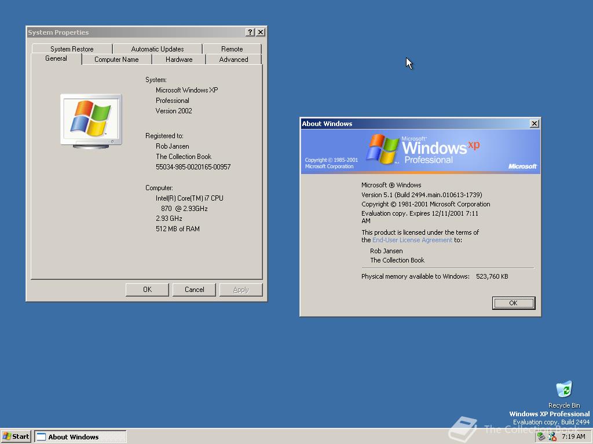The width and height of the screenshot is (593, 444).
Task: Open the End-User License Agreement link
Action: (x=412, y=240)
